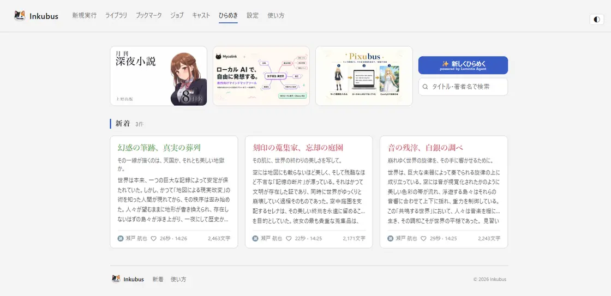611x296 pixels.
Task: Click the Inkubus cat logo in header
Action: (x=20, y=16)
